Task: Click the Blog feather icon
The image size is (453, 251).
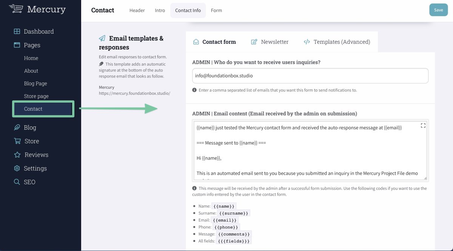Action: [x=17, y=128]
